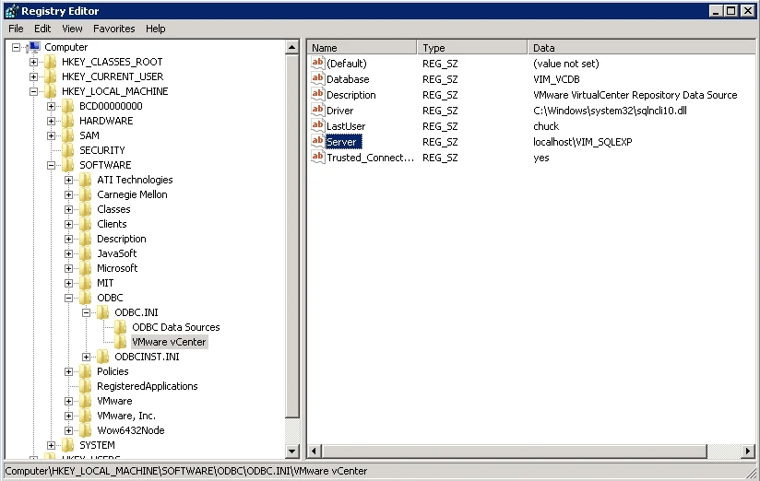This screenshot has width=760, height=481.
Task: Click the VMware vCenter folder icon
Action: point(121,342)
